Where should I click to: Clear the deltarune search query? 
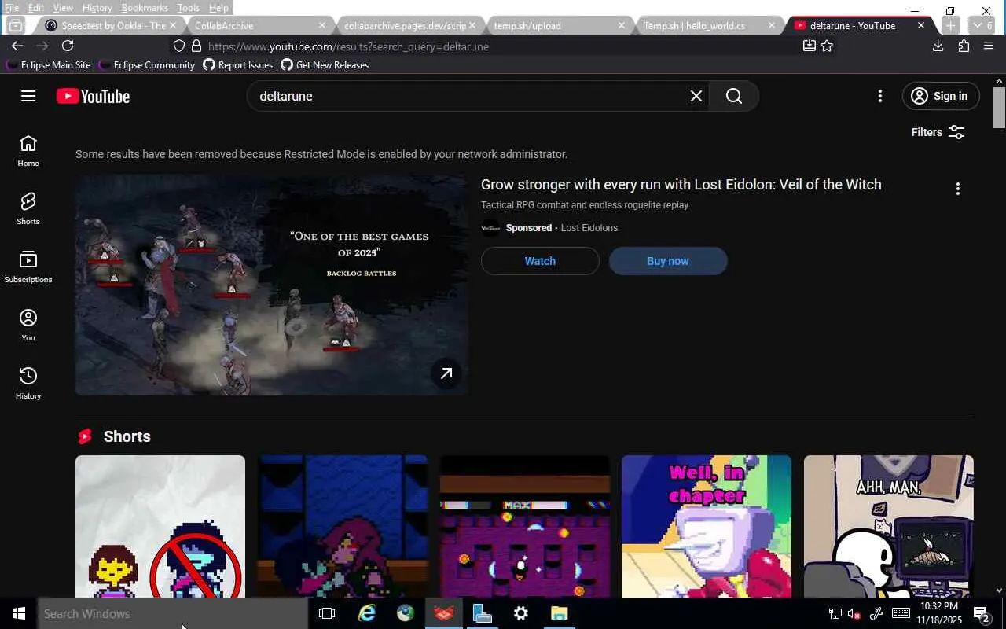696,96
